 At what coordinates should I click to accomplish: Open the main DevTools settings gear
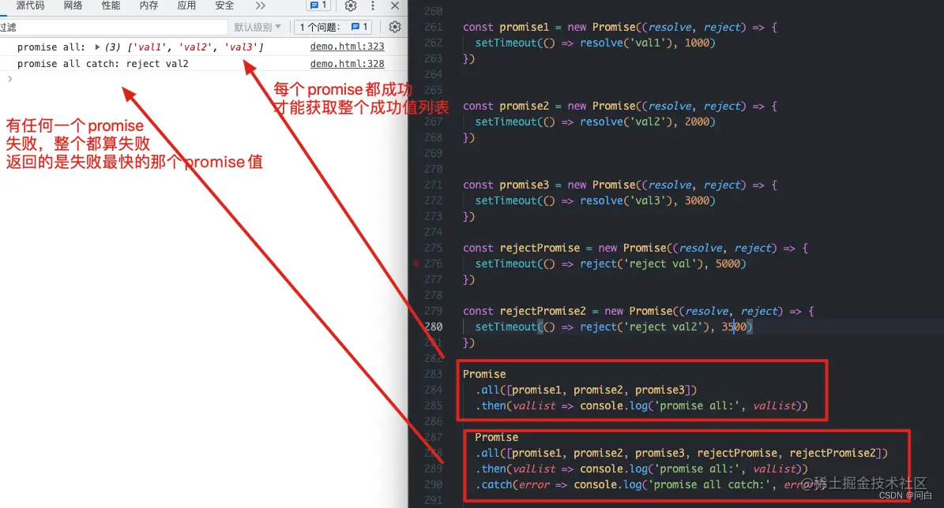tap(350, 7)
